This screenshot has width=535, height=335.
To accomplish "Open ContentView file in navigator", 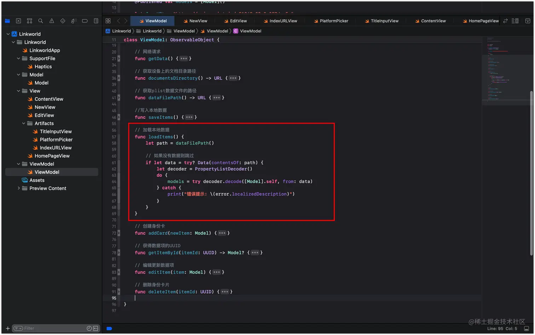I will pos(49,99).
